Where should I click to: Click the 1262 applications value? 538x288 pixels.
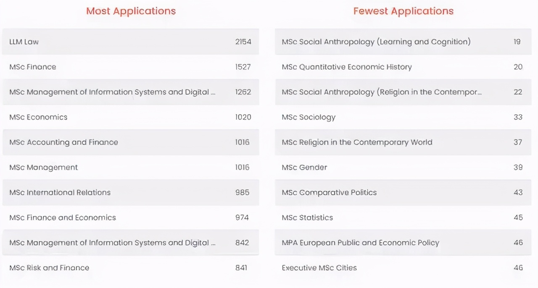[243, 92]
